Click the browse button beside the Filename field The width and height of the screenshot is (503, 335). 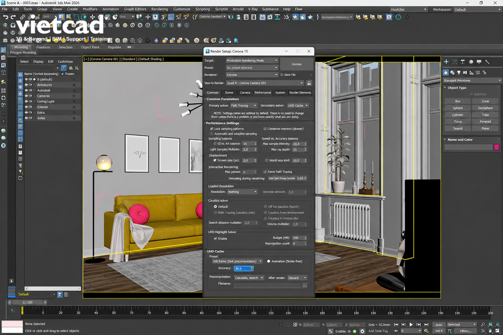coord(305,285)
